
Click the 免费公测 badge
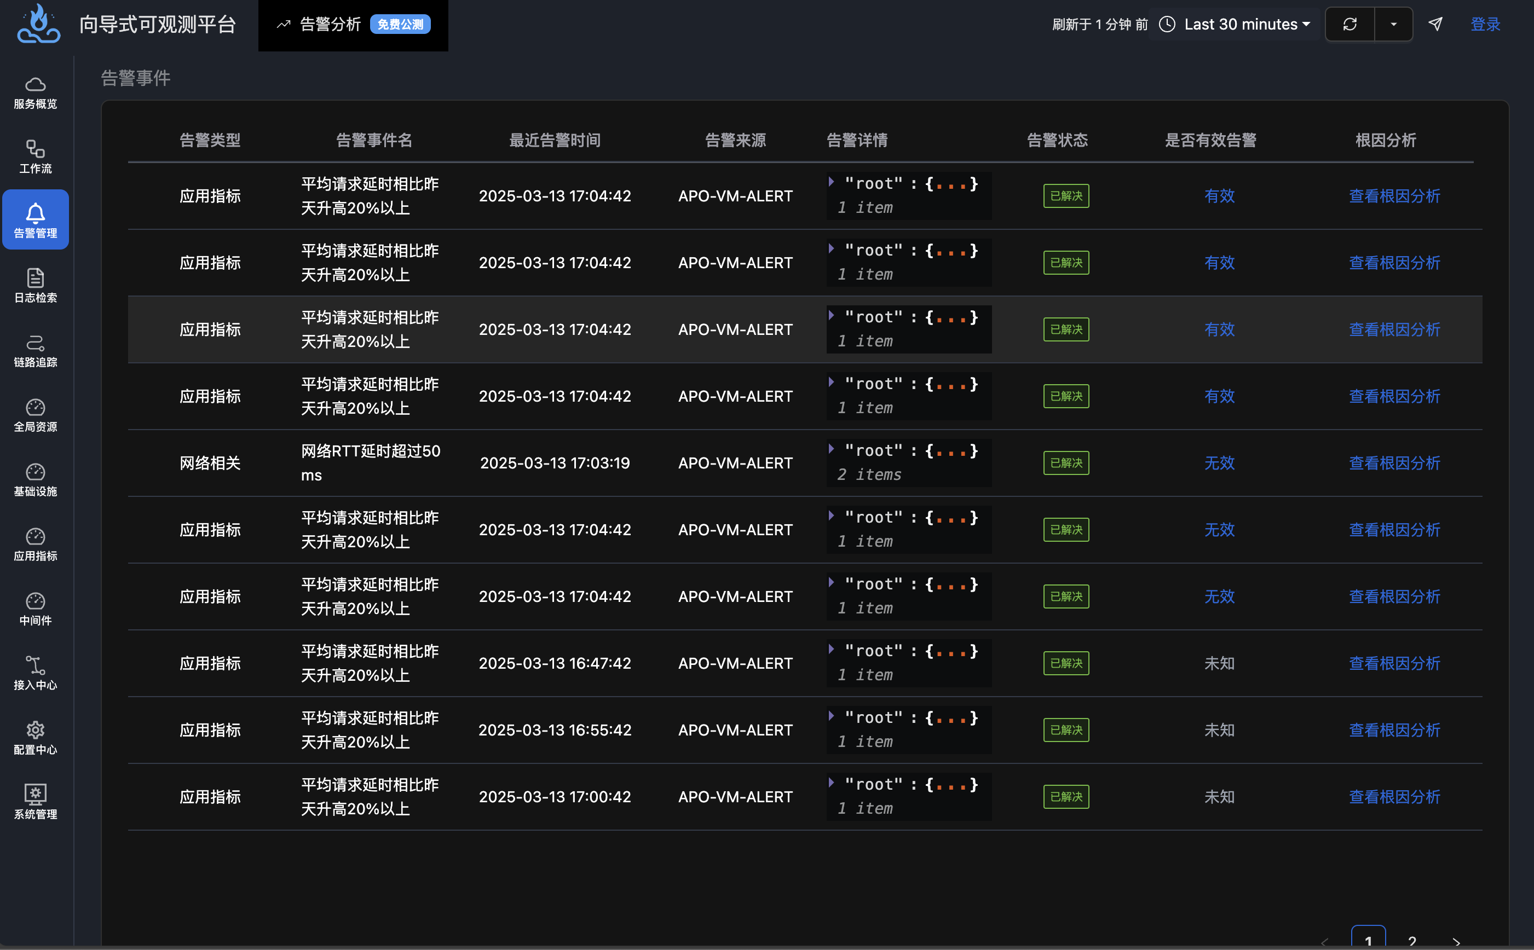click(x=400, y=24)
